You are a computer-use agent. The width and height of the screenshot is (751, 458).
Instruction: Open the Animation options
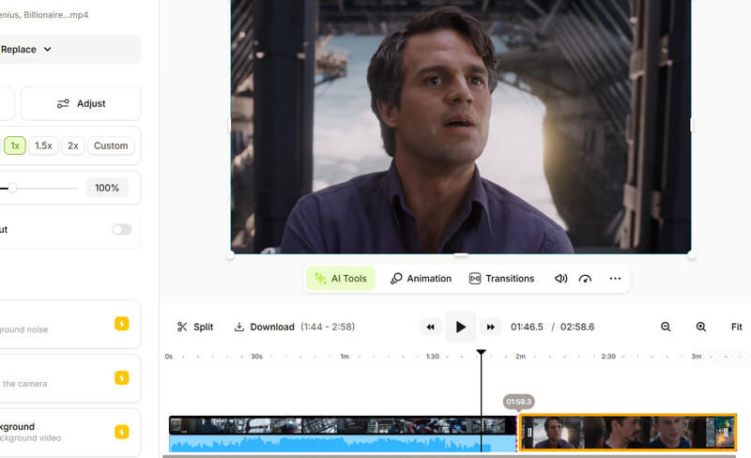coord(421,279)
